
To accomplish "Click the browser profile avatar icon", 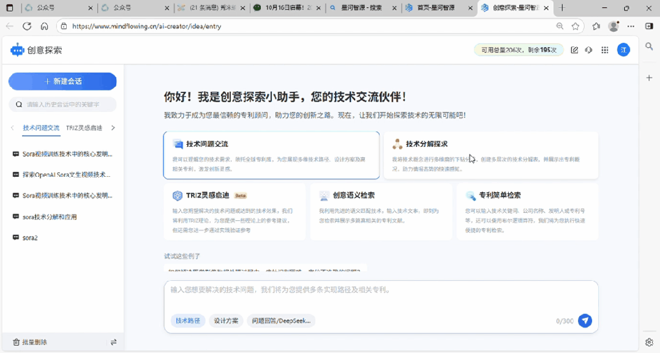I will (x=613, y=26).
